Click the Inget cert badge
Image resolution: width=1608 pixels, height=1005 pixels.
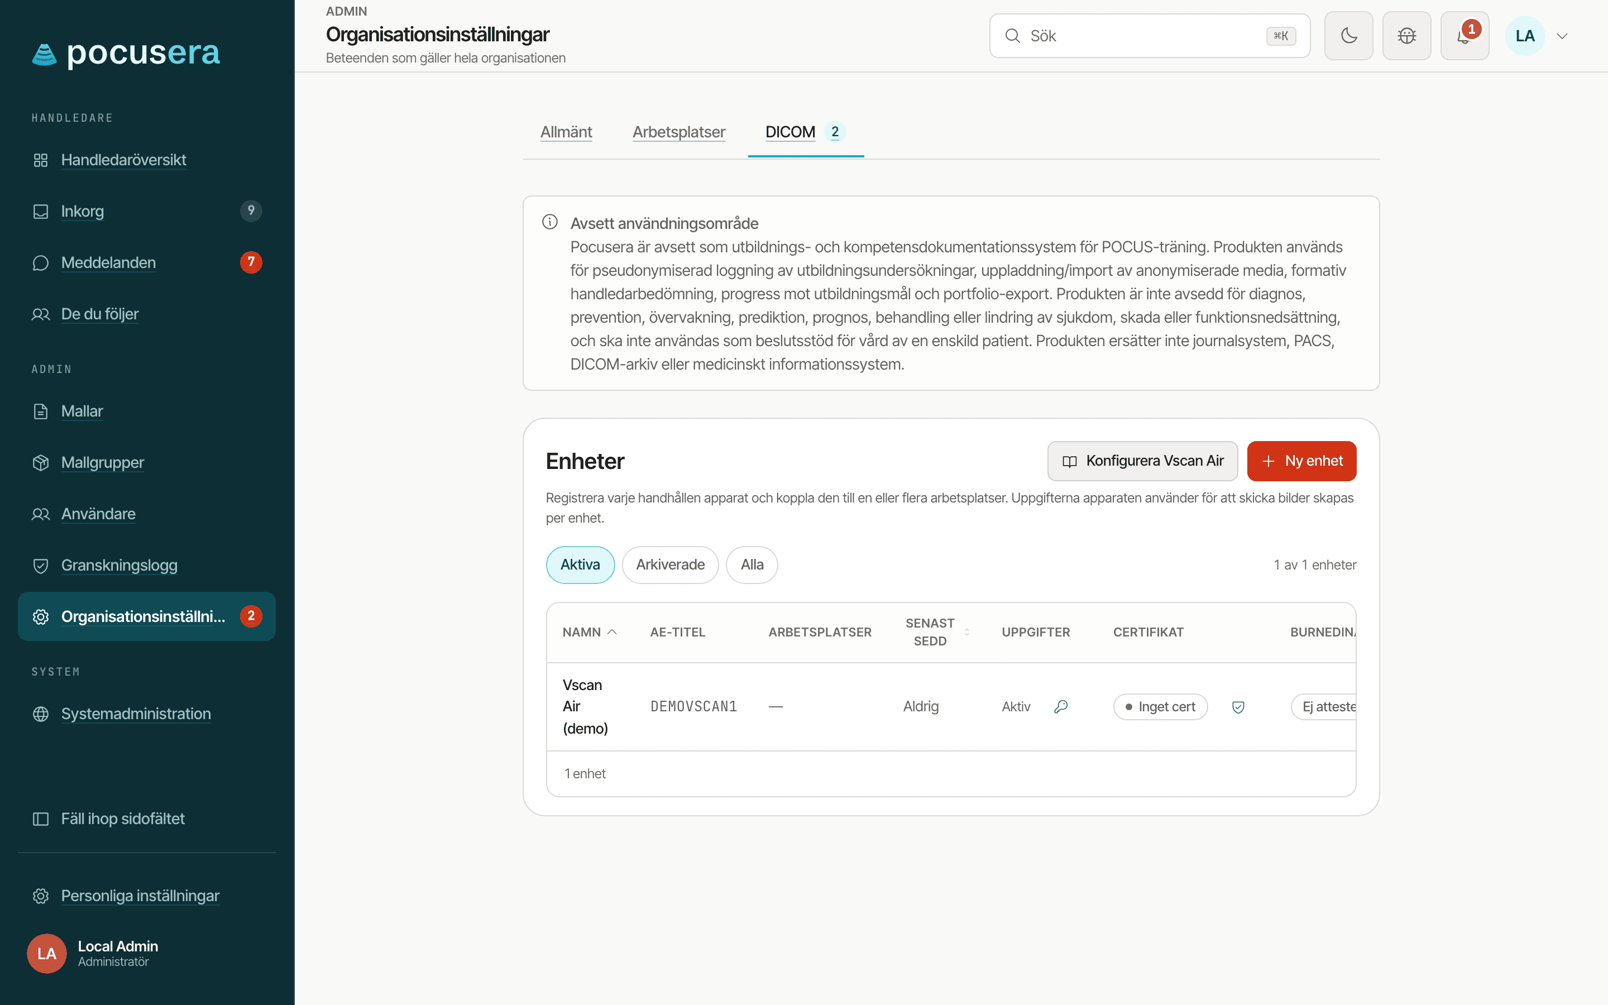(x=1160, y=707)
